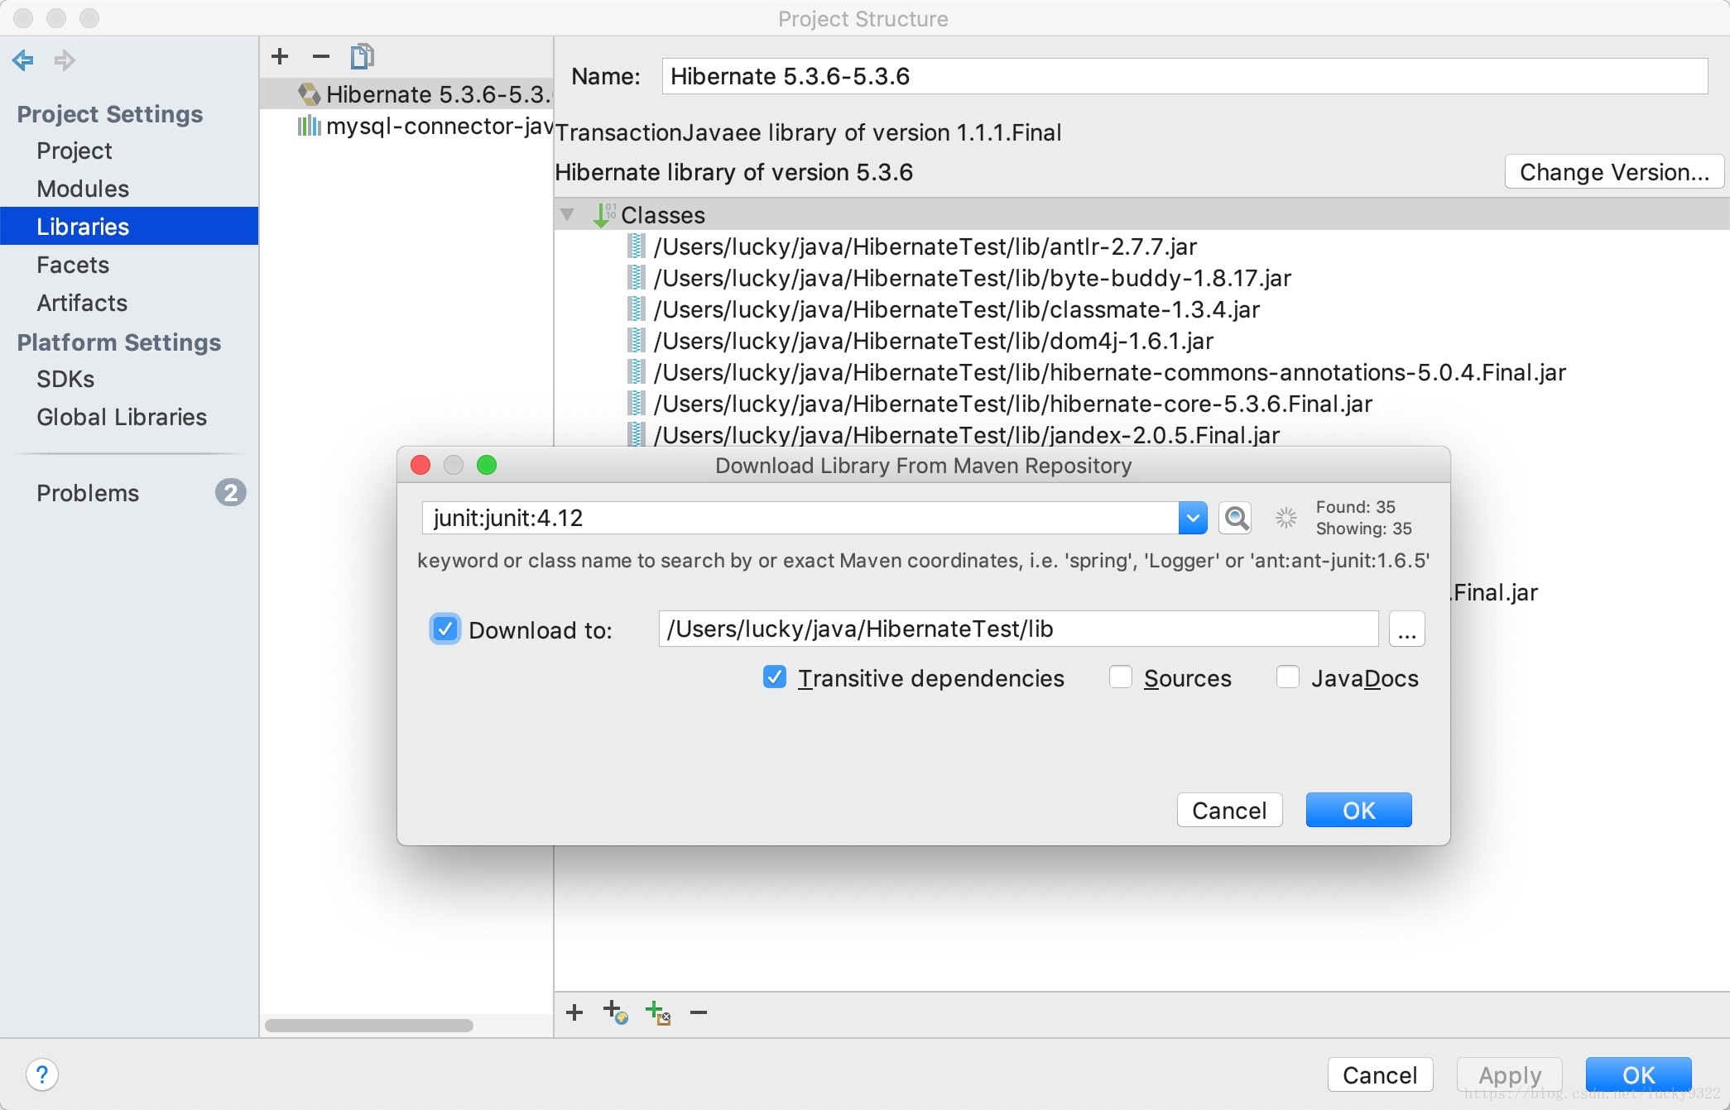The height and width of the screenshot is (1110, 1730).
Task: Open SDKs platform settings
Action: (x=65, y=379)
